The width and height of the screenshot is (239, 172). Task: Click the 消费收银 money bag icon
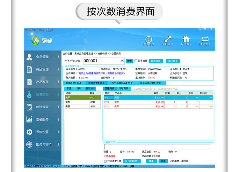[29, 95]
